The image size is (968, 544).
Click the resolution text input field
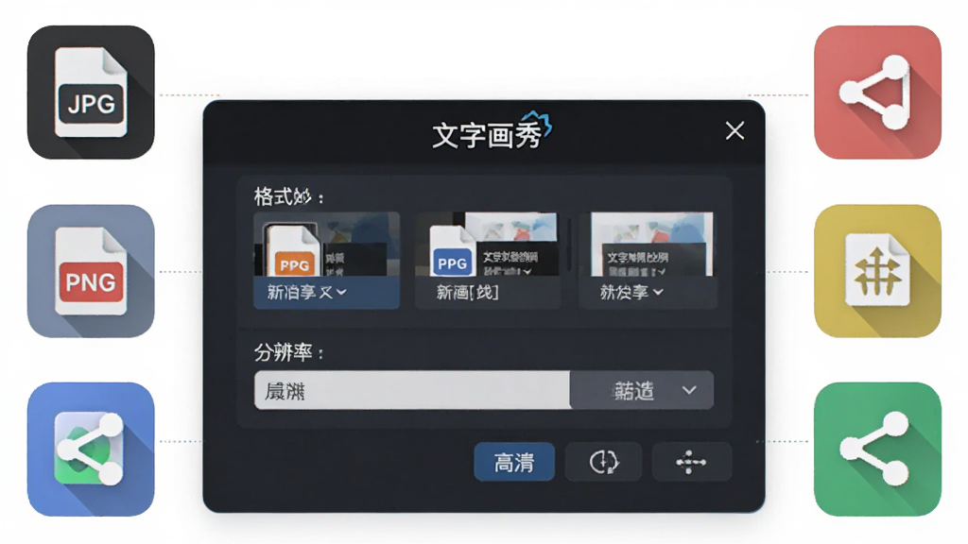pos(412,390)
